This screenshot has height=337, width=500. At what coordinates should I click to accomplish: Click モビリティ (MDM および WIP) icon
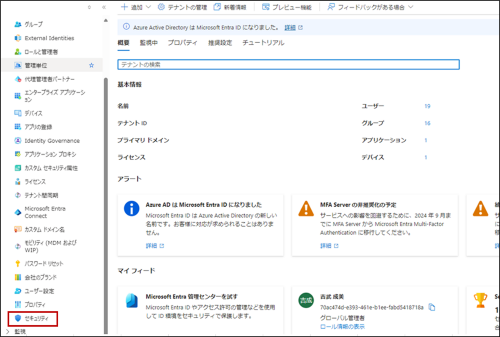tap(17, 246)
